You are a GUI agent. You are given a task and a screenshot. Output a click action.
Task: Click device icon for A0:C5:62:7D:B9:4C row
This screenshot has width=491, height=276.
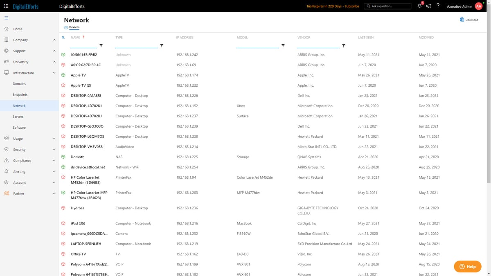[63, 65]
